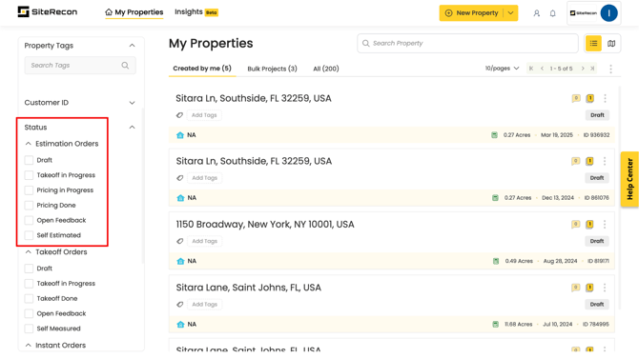Click tag icon for 1150 Broadway property
This screenshot has width=639, height=359.
point(179,241)
